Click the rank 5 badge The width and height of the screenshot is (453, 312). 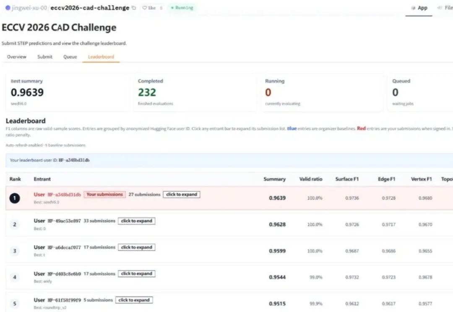[15, 304]
